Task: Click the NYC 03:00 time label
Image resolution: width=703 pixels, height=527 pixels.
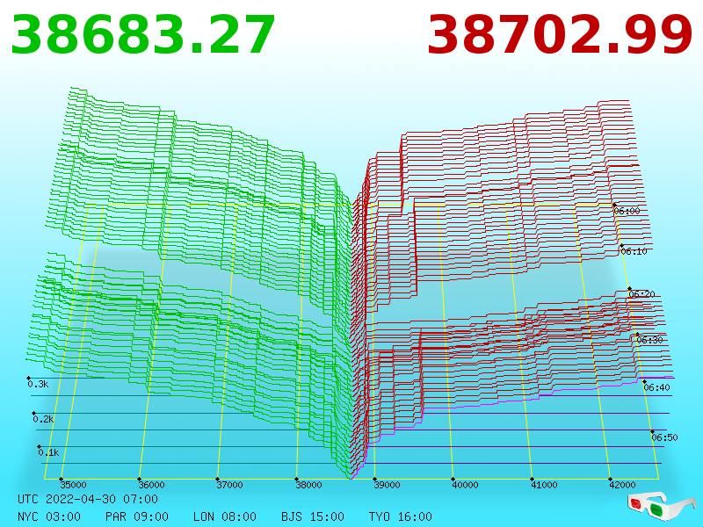Action: coord(49,516)
